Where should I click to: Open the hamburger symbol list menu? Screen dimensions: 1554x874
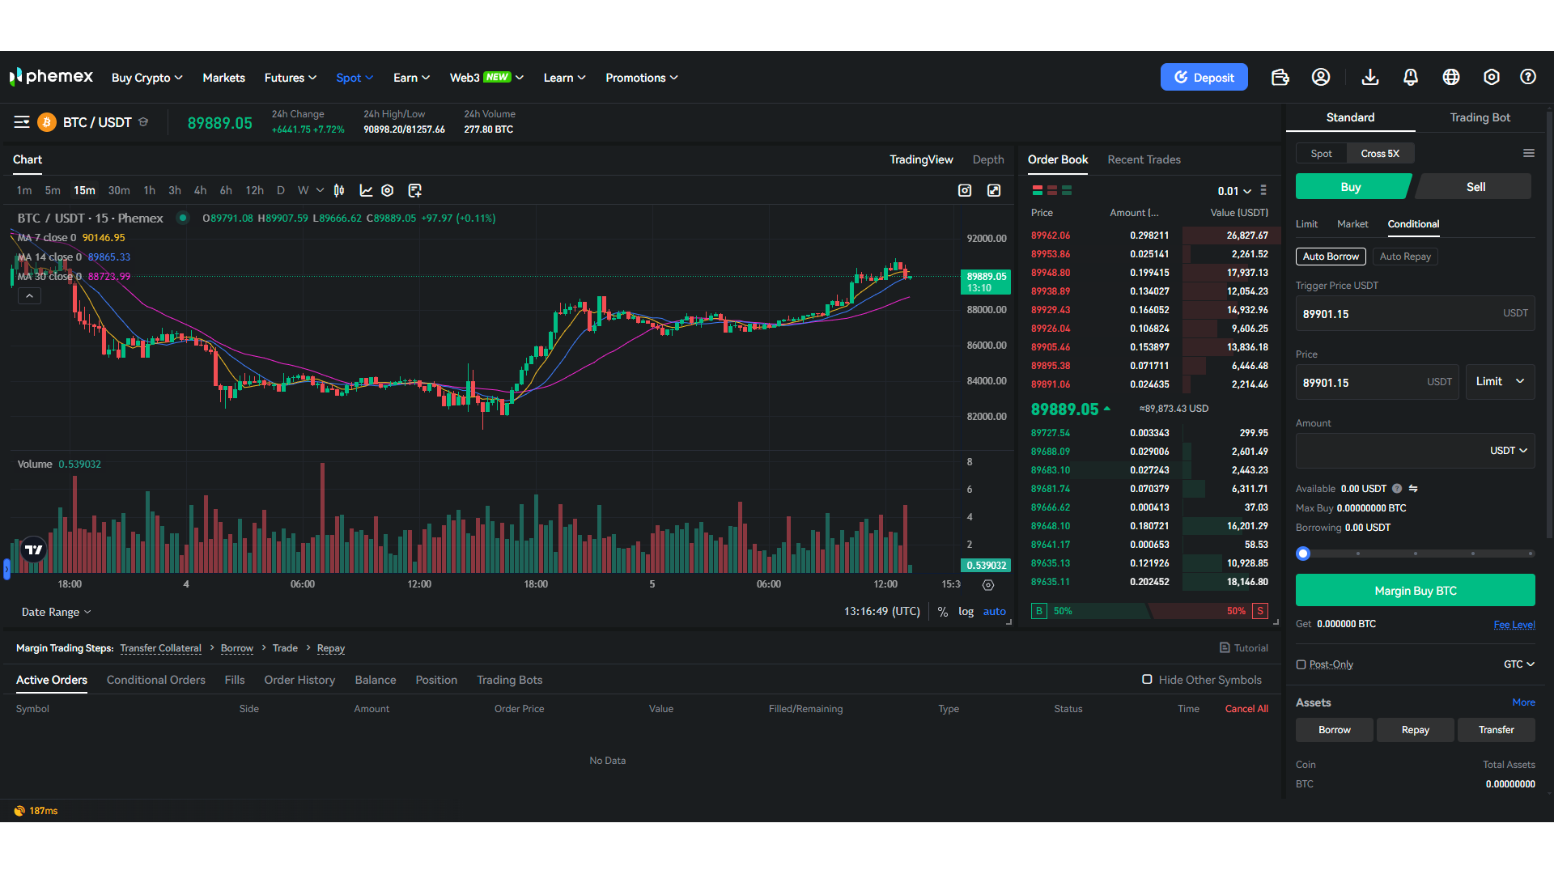pyautogui.click(x=22, y=122)
